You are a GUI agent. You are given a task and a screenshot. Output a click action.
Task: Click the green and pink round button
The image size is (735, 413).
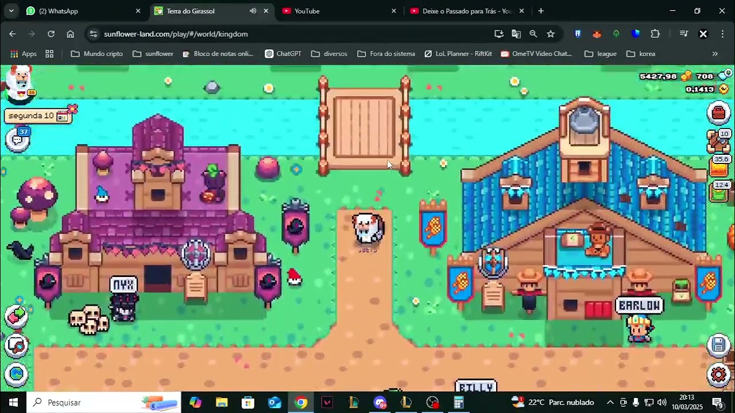click(x=17, y=317)
